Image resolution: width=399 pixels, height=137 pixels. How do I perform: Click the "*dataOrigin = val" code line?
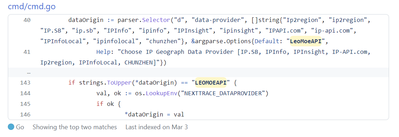[x=154, y=115]
